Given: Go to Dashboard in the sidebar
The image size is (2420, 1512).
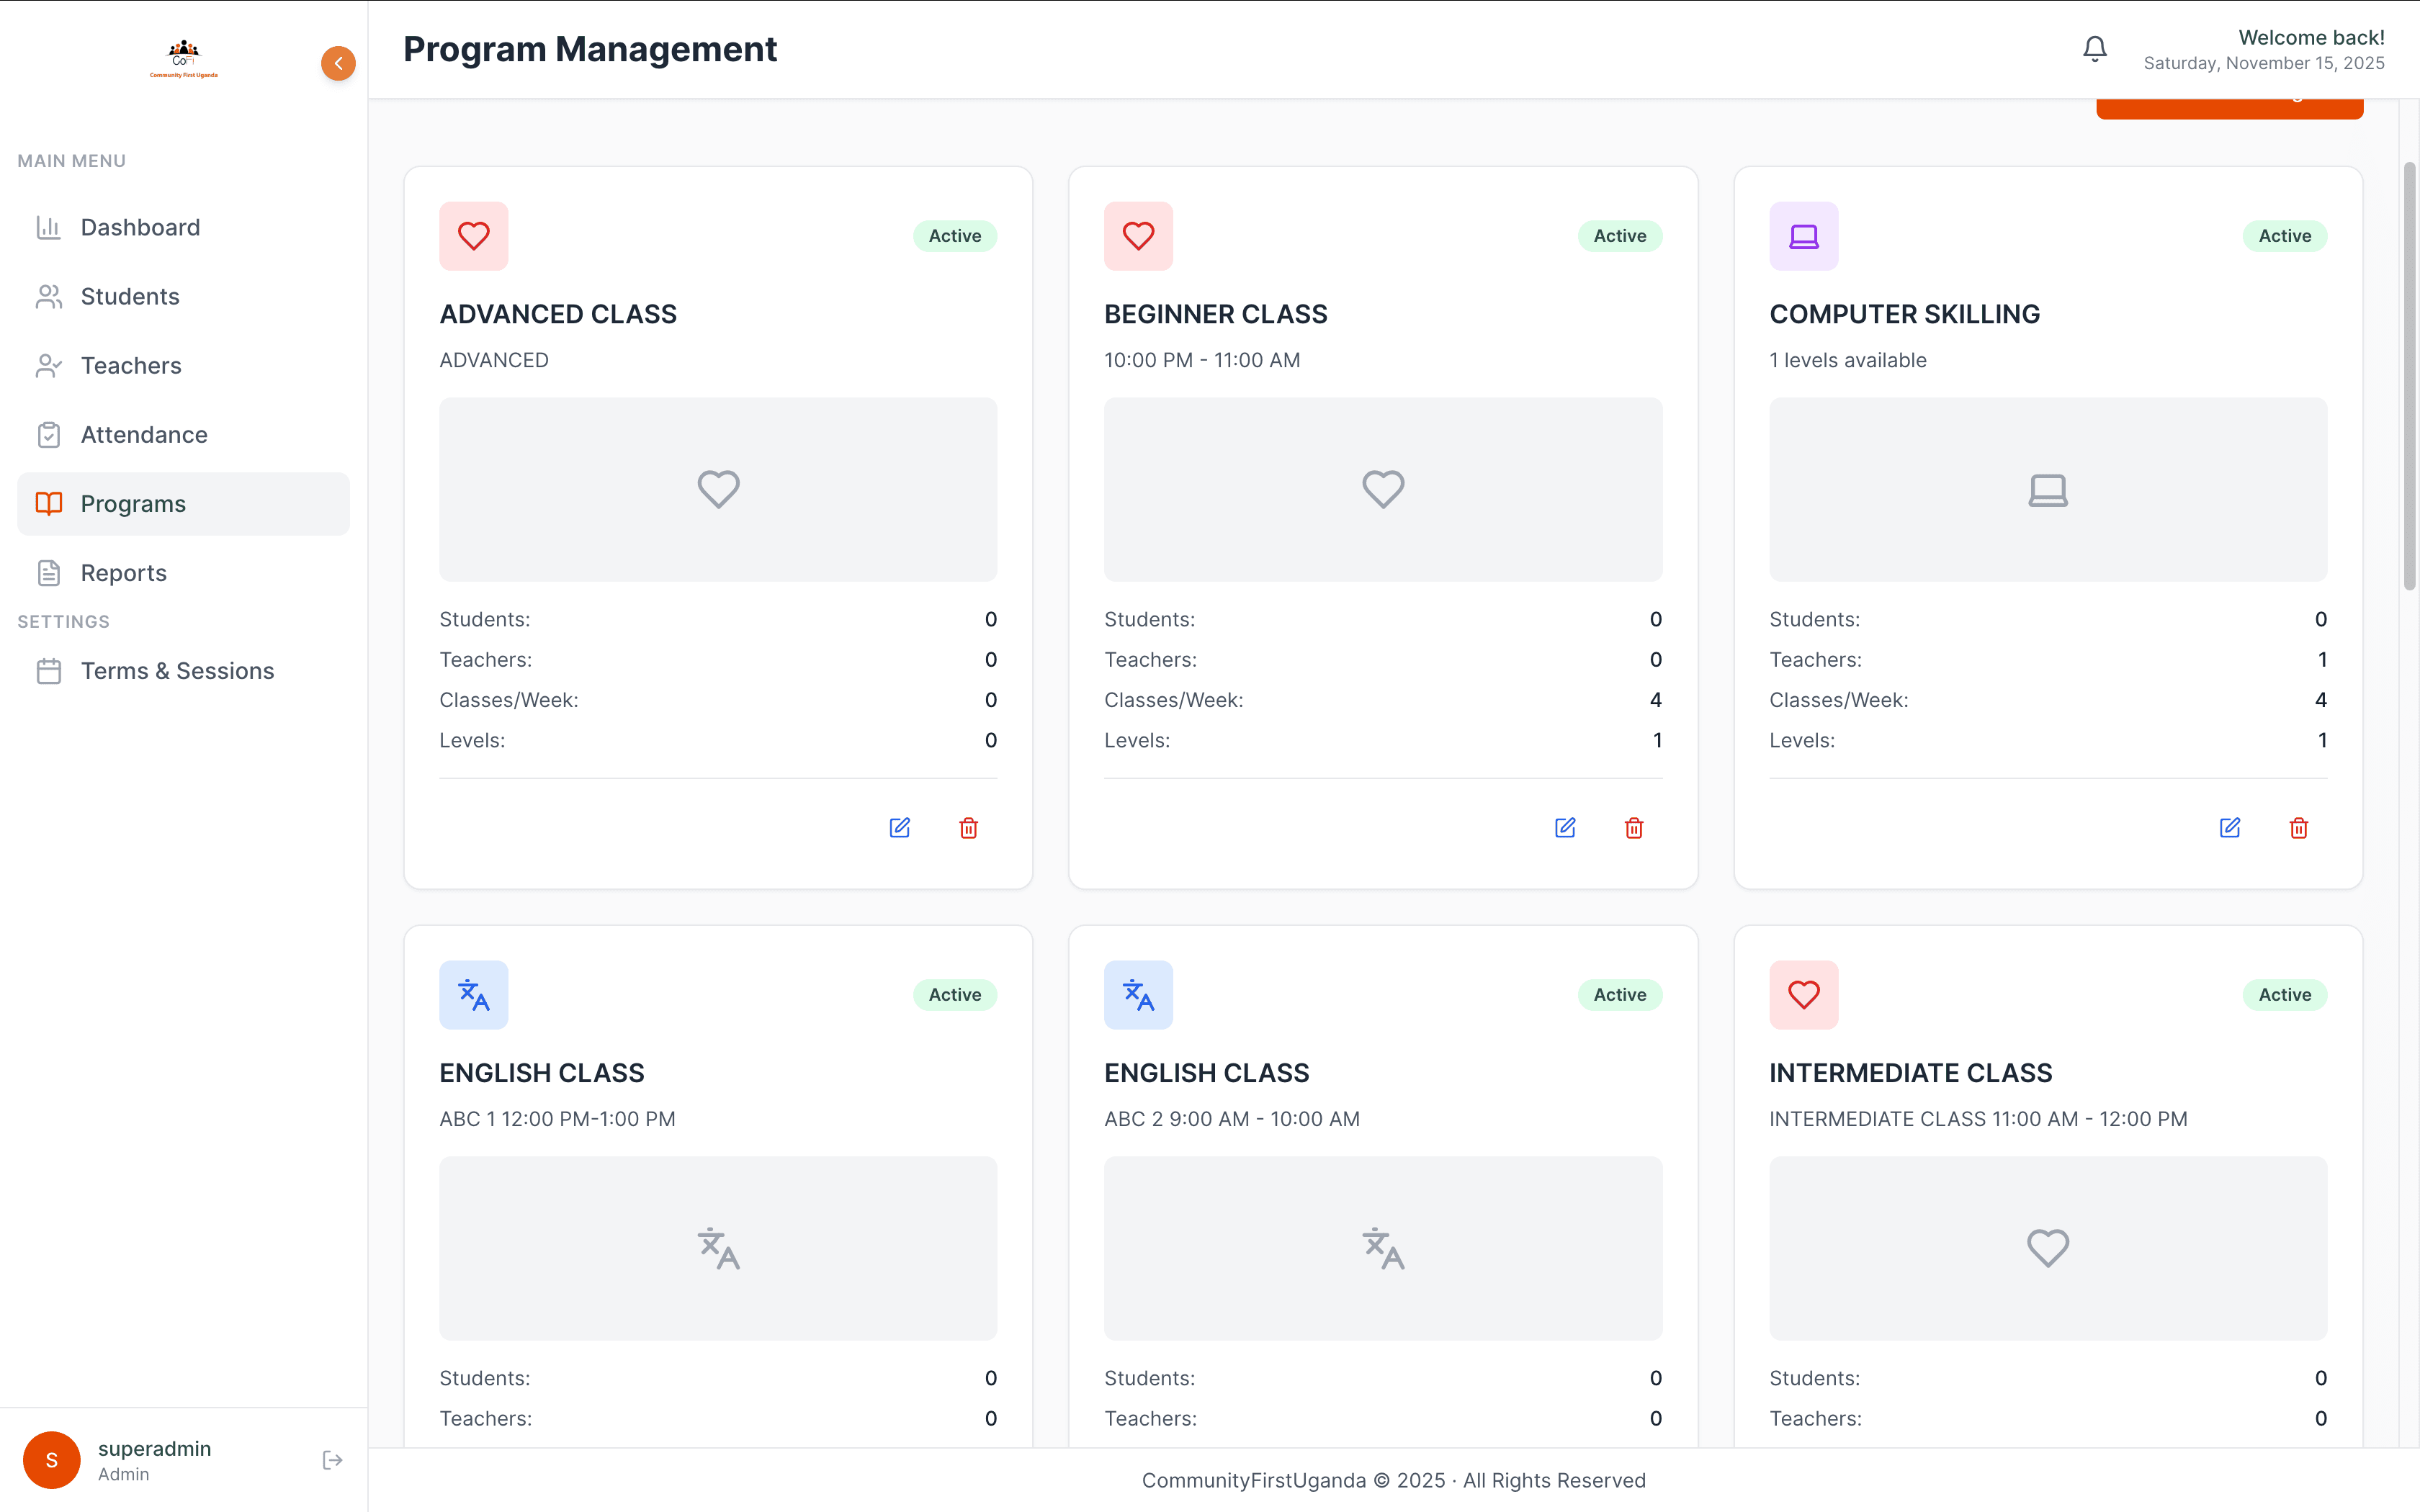Looking at the screenshot, I should tap(184, 227).
